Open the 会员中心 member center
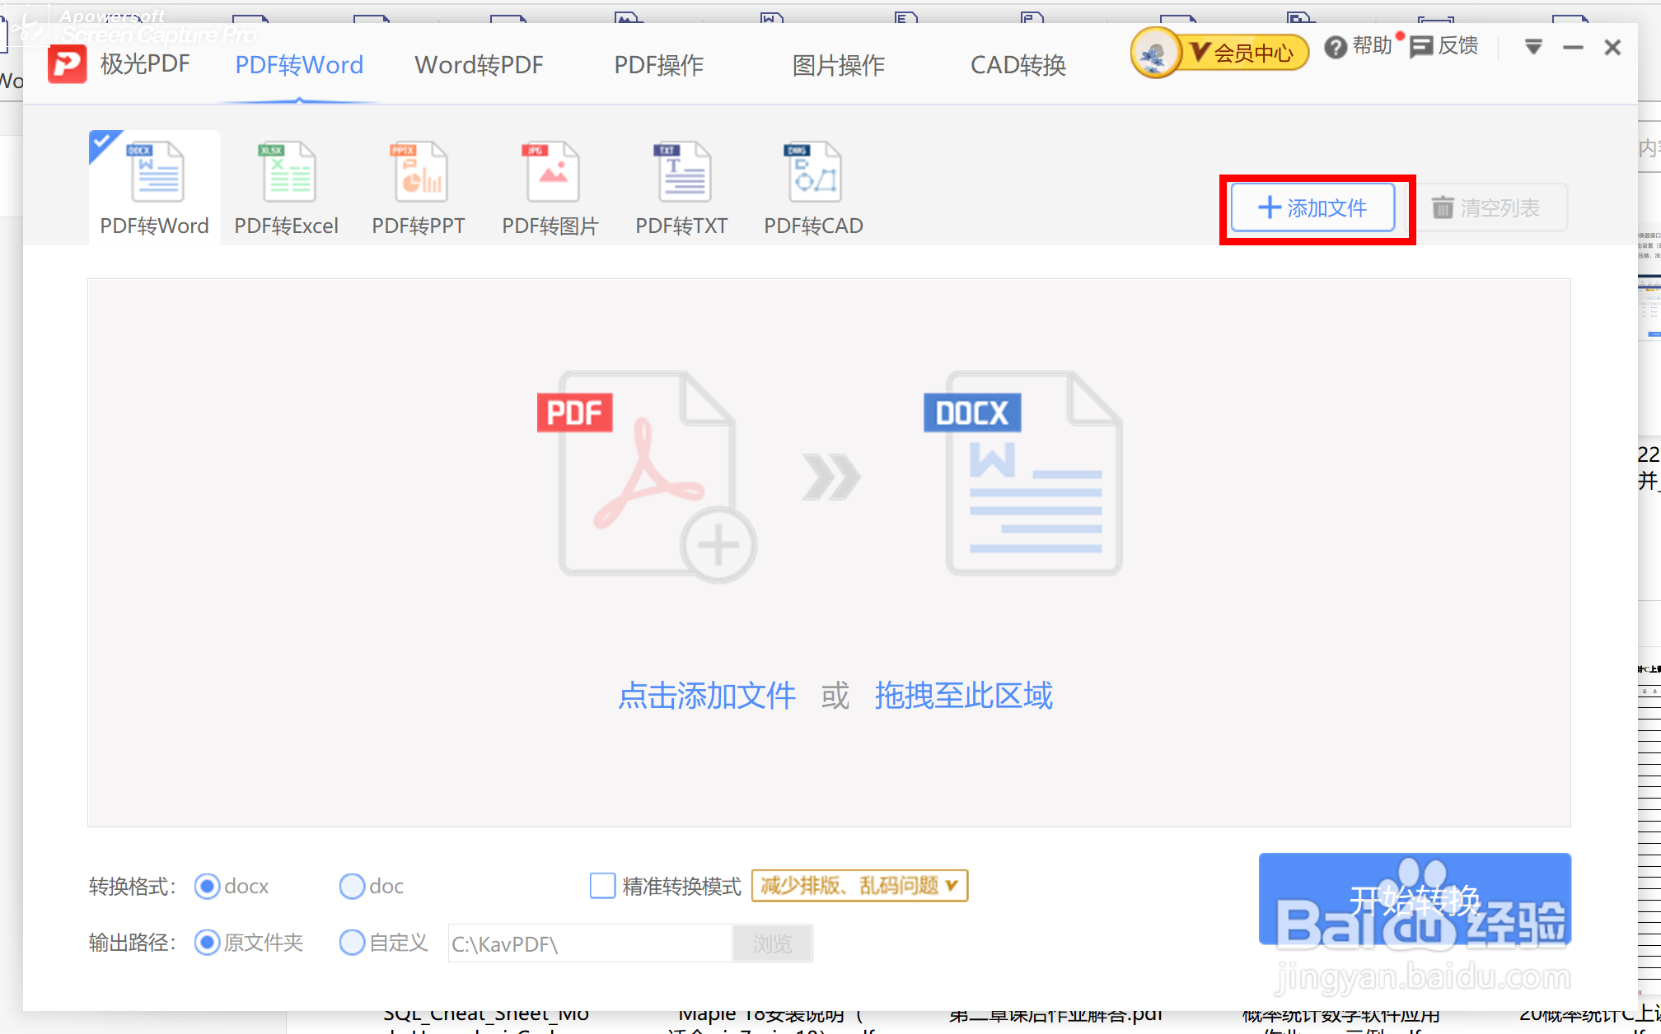Viewport: 1661px width, 1034px height. pyautogui.click(x=1244, y=54)
